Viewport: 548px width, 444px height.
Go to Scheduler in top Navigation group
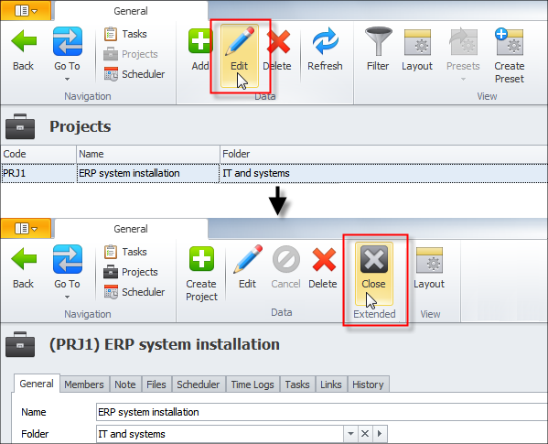[x=134, y=74]
